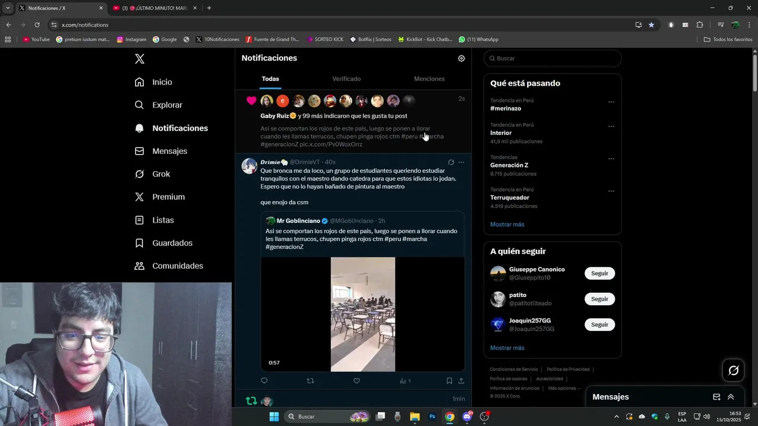
Task: Open the Terruqueador trend
Action: pos(510,198)
